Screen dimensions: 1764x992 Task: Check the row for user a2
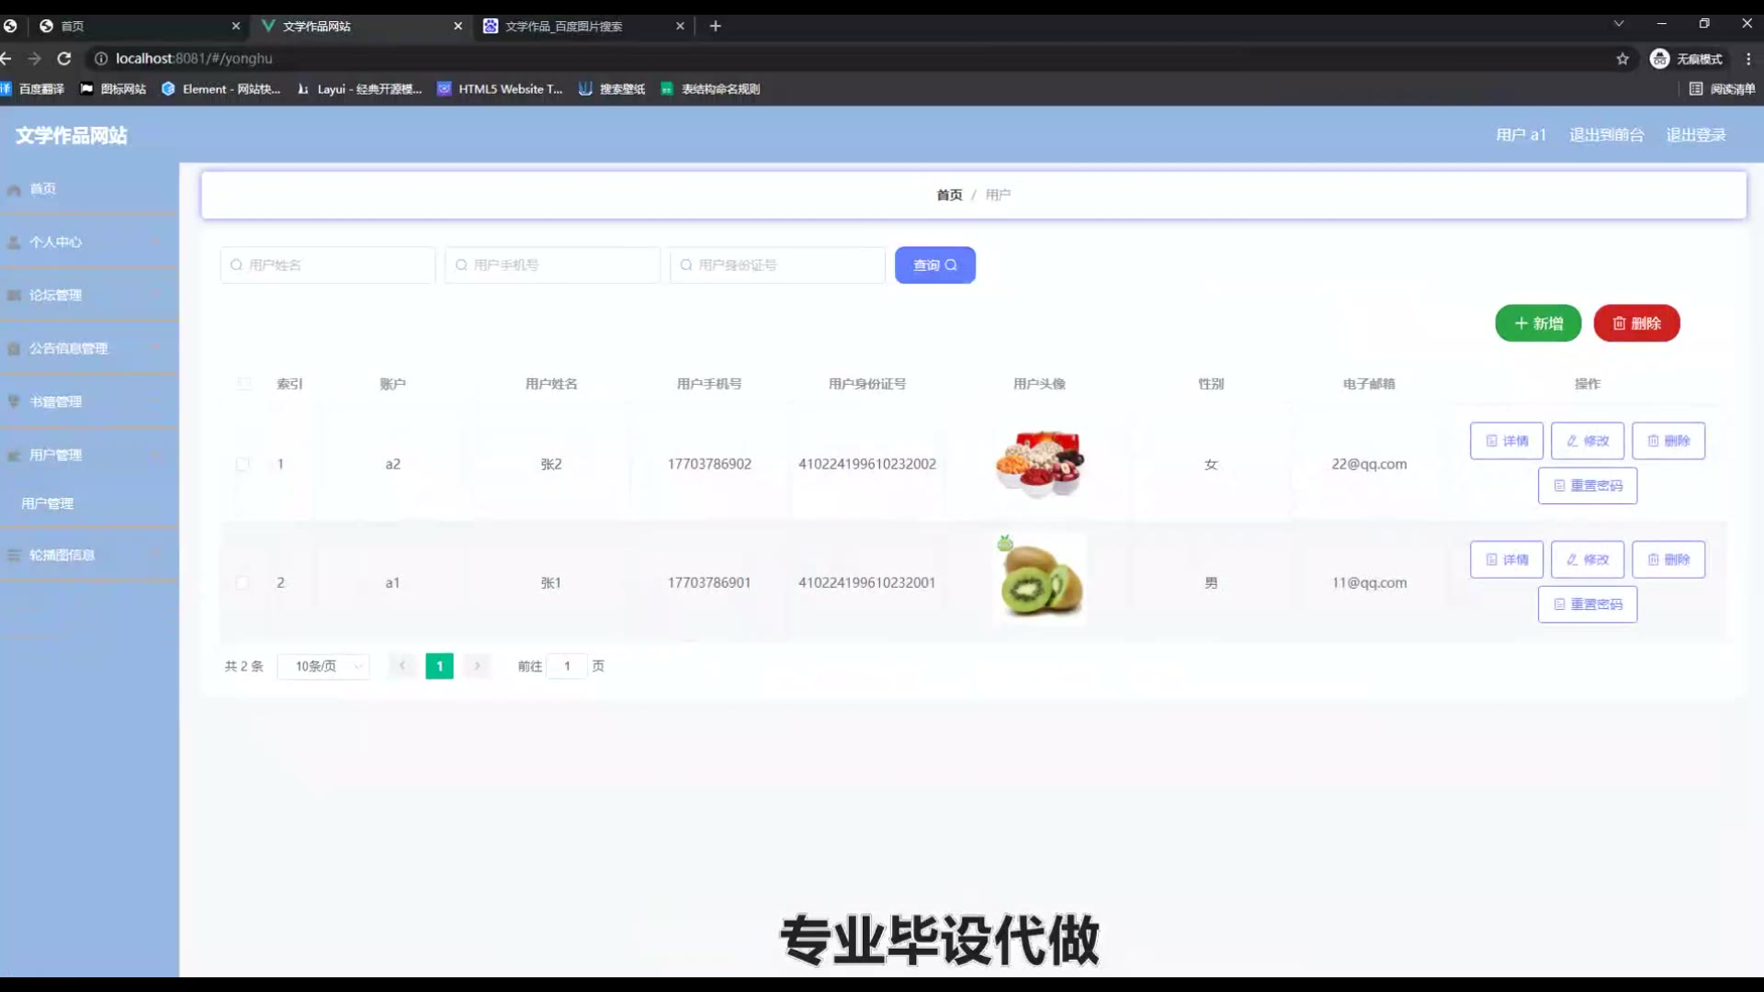(243, 465)
